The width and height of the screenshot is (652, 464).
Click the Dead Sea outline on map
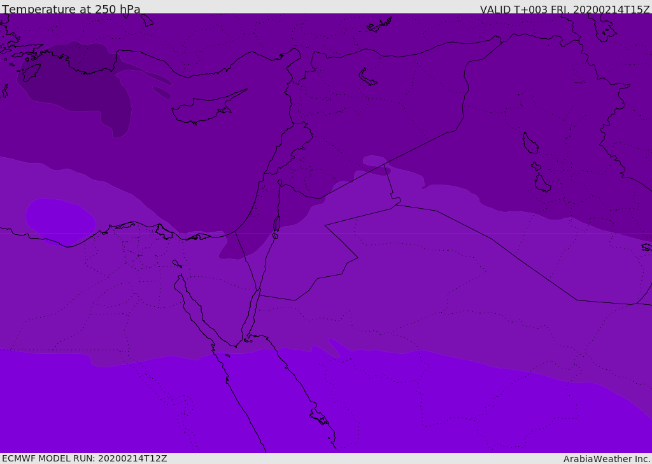coord(276,223)
